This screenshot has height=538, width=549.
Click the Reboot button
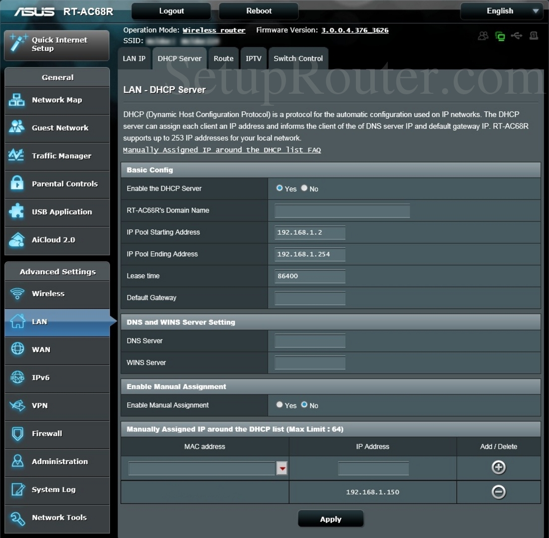click(259, 11)
